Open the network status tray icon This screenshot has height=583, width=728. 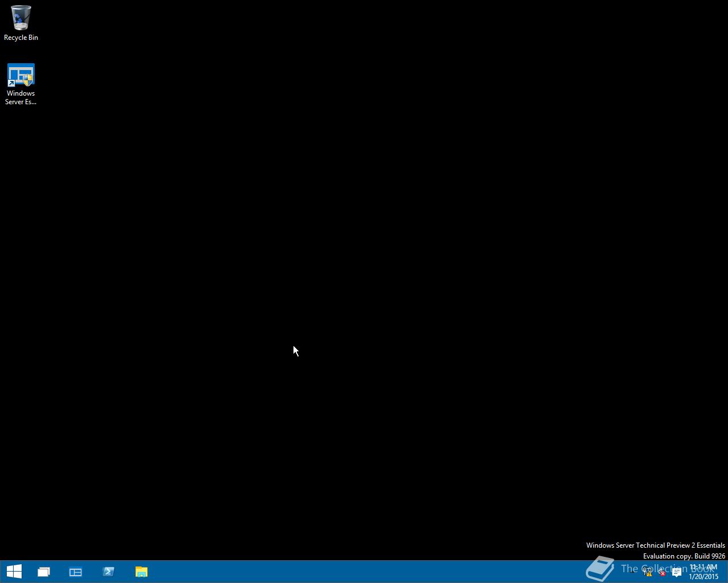[647, 572]
